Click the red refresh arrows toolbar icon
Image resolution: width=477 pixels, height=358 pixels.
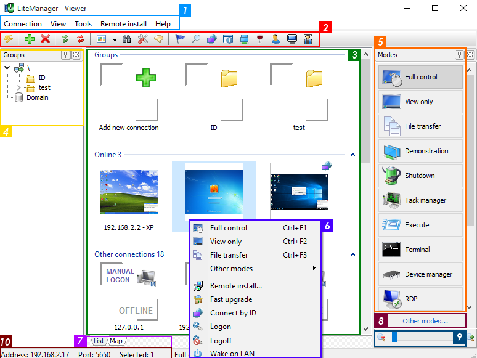pyautogui.click(x=80, y=39)
